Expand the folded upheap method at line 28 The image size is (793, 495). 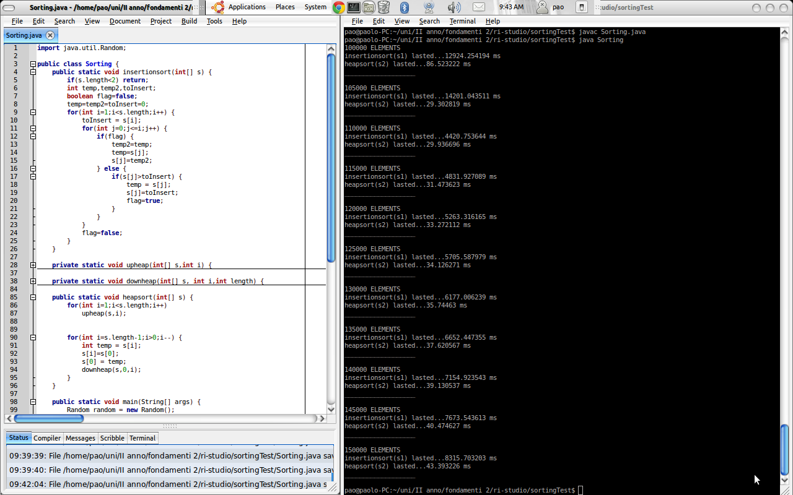click(x=33, y=265)
